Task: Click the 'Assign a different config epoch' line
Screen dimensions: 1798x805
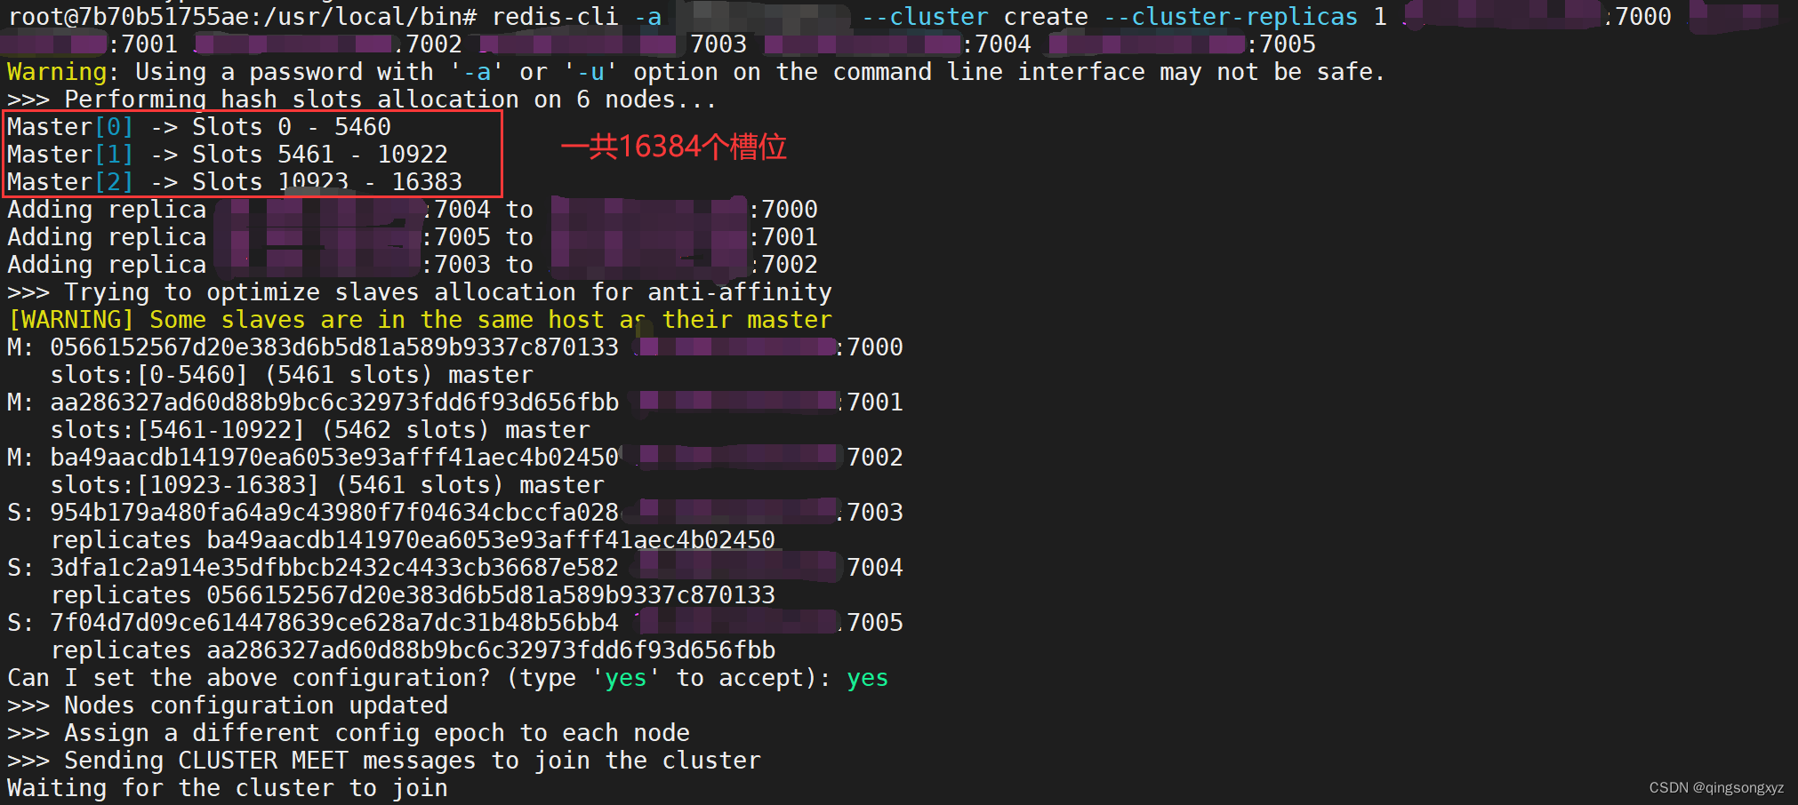Action: (x=349, y=733)
